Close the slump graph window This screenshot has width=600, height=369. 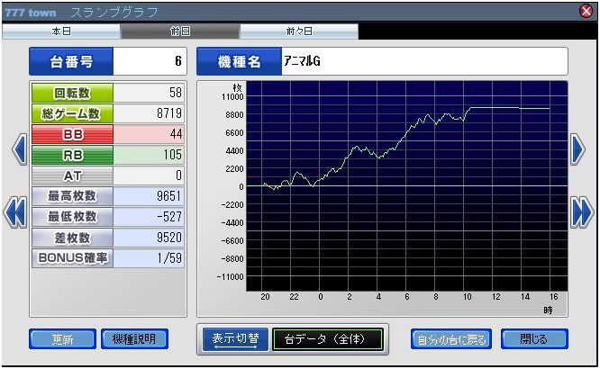(586, 11)
